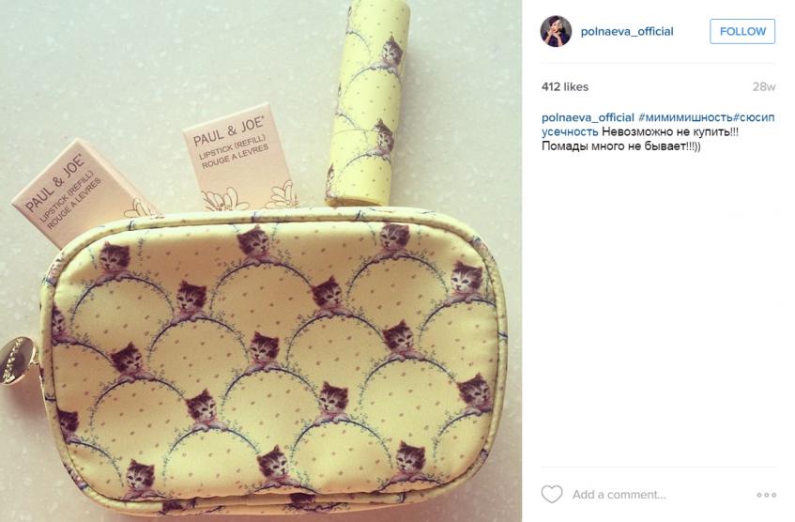Open polnaeva_official link beside the avatar
The width and height of the screenshot is (795, 522).
(627, 32)
